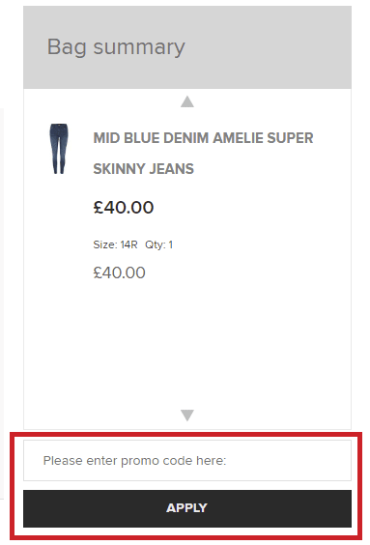This screenshot has height=545, width=370.
Task: Select the bold £40.00 item price
Action: click(124, 207)
